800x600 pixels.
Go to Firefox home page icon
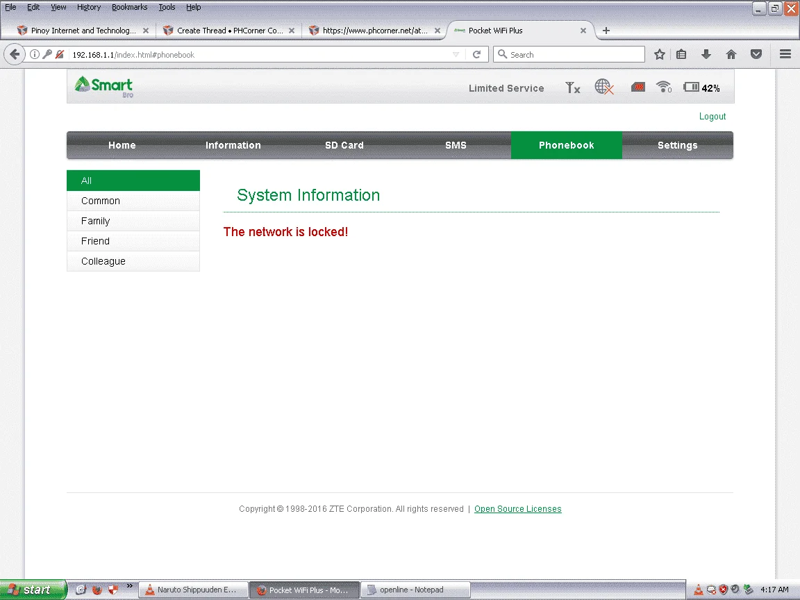coord(731,54)
